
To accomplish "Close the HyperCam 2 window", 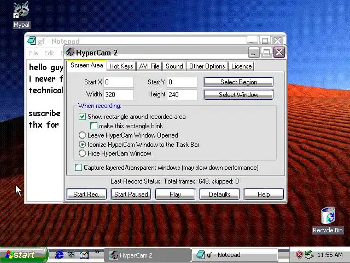I will coord(279,53).
